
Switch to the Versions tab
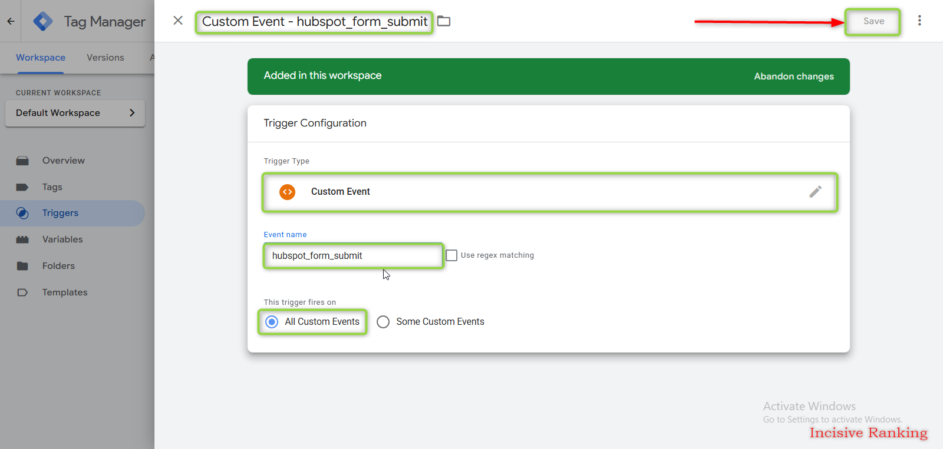[105, 58]
